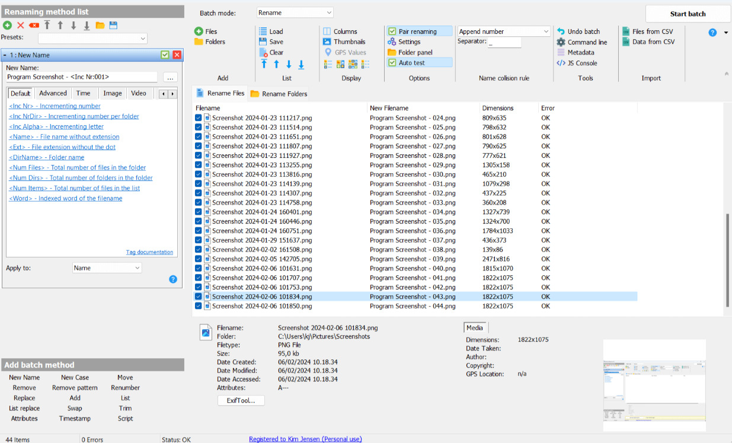
Task: Click the red X remove method icon
Action: click(21, 26)
